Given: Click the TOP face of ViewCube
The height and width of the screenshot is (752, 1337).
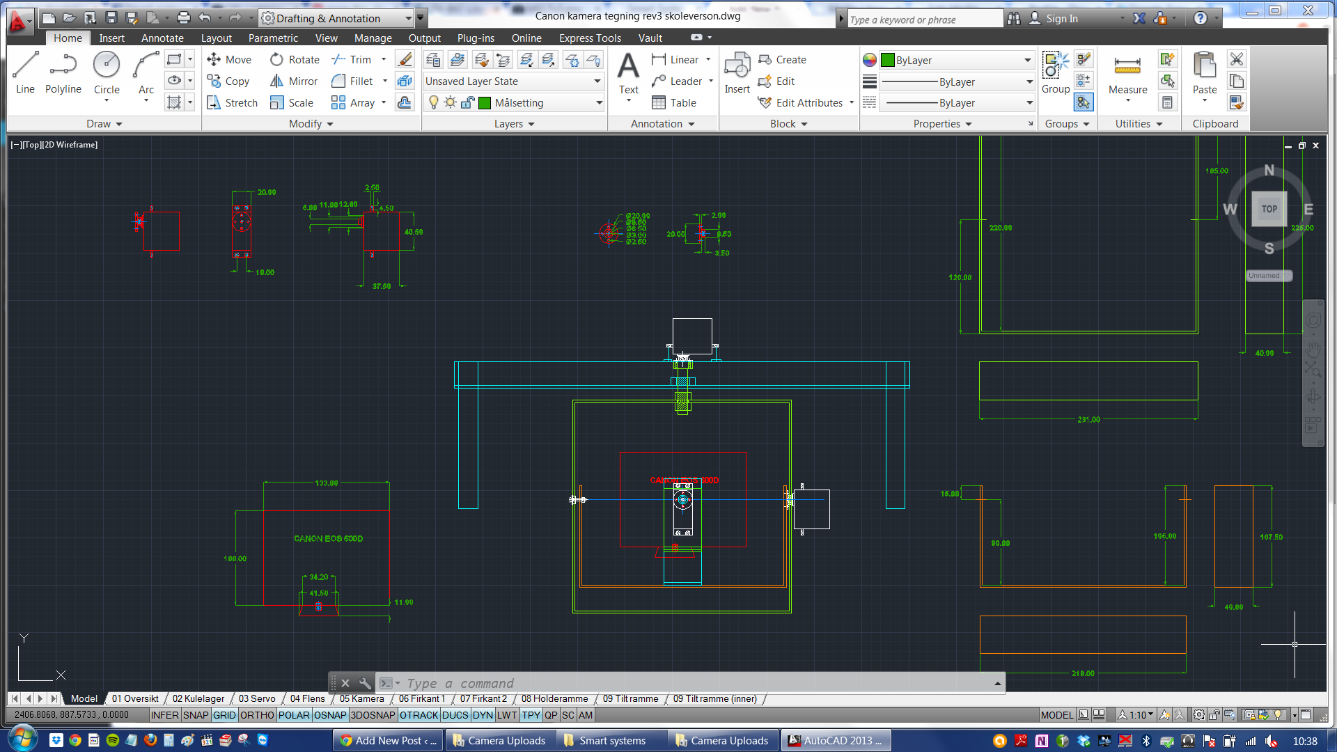Looking at the screenshot, I should tap(1269, 209).
